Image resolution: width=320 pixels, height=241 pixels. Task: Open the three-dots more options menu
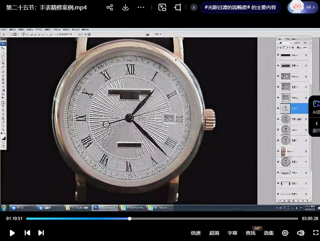pyautogui.click(x=141, y=7)
